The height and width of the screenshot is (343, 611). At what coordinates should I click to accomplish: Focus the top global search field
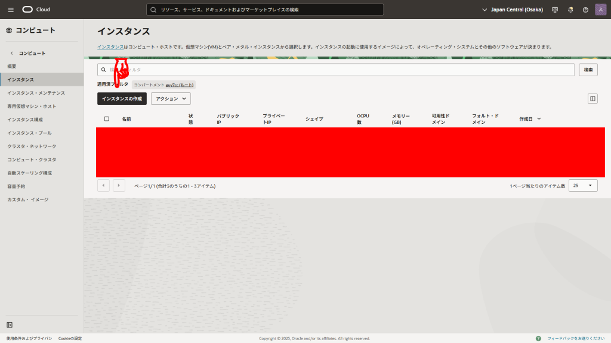[x=265, y=10]
